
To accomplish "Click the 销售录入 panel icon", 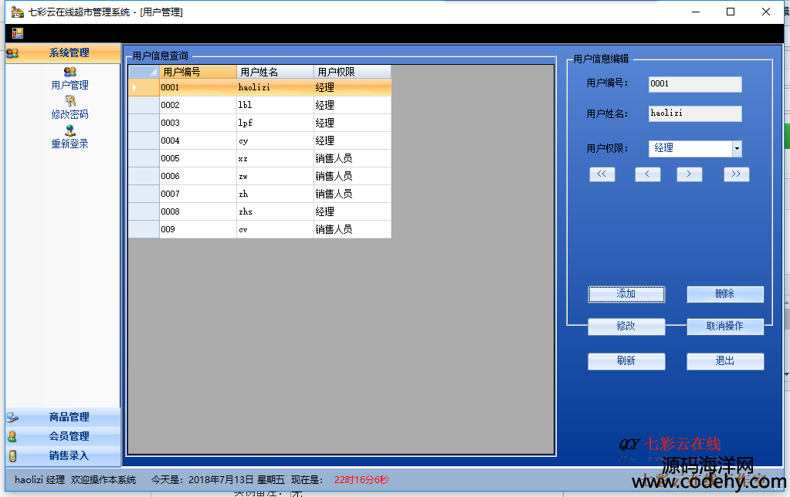I will point(12,455).
